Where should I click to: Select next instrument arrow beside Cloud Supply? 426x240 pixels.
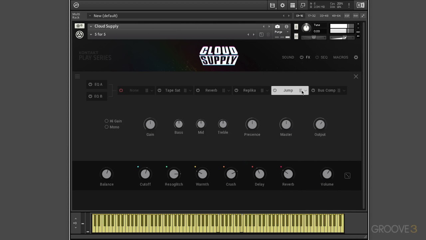269,26
